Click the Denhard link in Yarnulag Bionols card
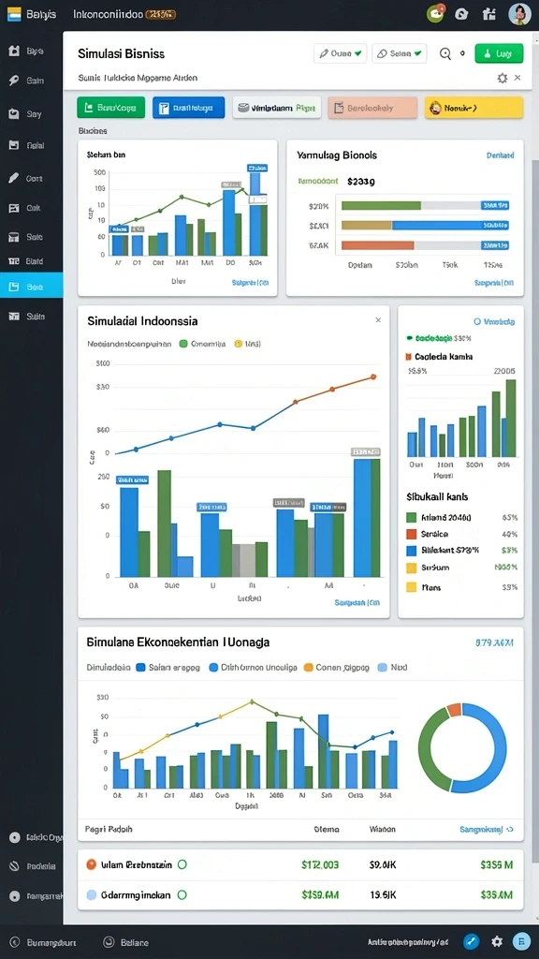 [500, 155]
